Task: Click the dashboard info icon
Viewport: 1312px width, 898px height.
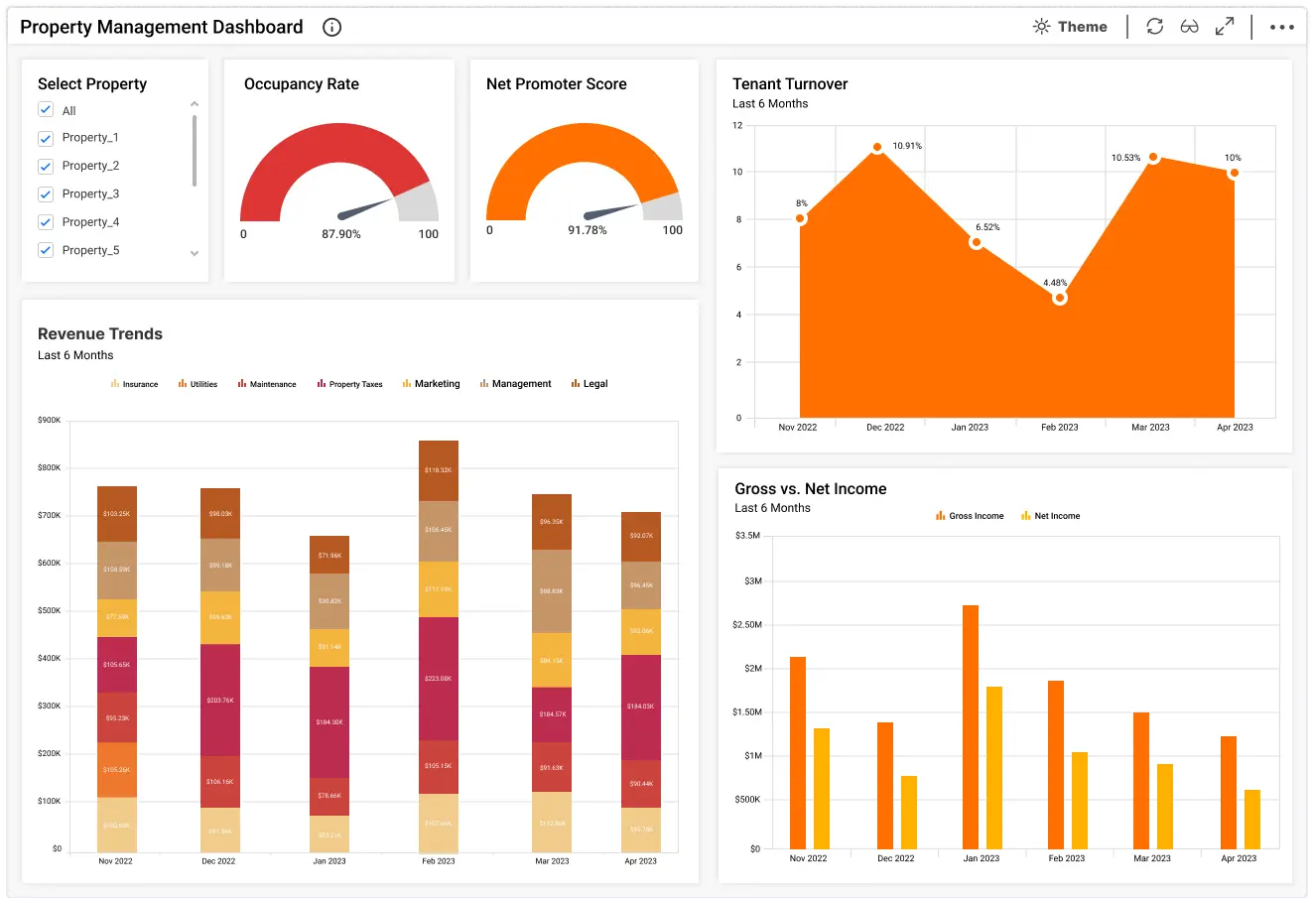Action: tap(332, 27)
